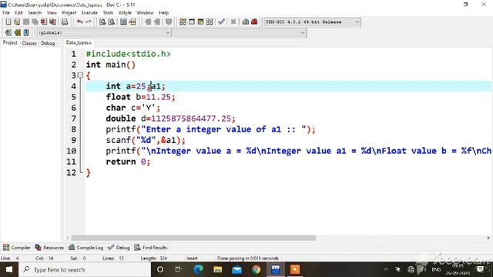This screenshot has width=493, height=277.
Task: Click the 'float b=11.25;' code line
Action: pyautogui.click(x=140, y=97)
